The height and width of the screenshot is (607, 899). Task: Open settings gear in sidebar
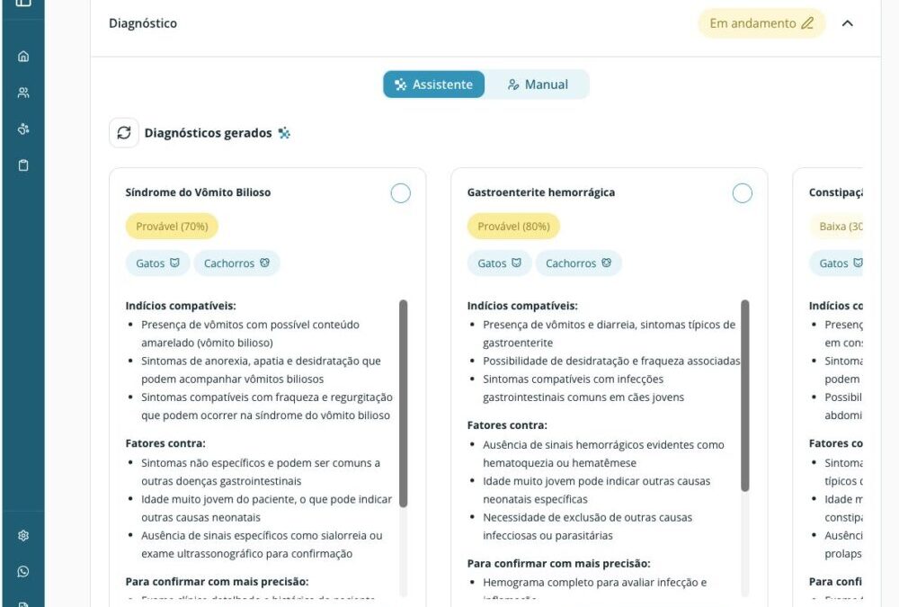click(x=23, y=535)
